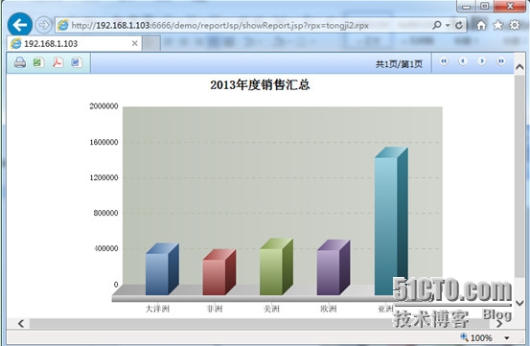Open the browser Tools gear icon

515,25
